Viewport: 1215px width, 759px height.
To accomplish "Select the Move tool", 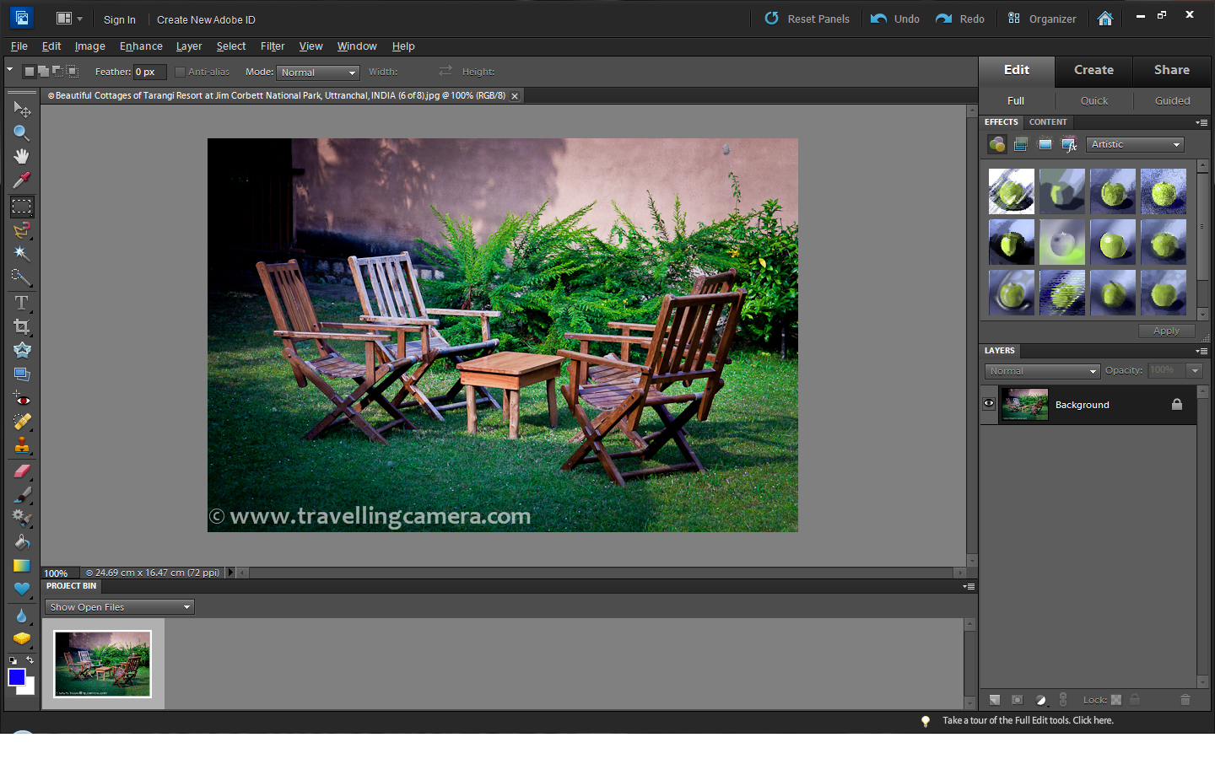I will tap(22, 110).
